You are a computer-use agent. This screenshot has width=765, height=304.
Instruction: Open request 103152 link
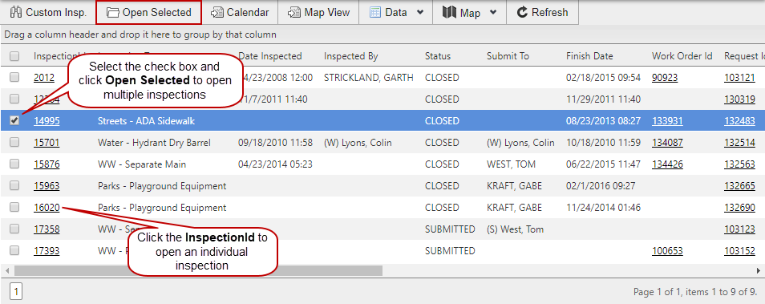[739, 250]
